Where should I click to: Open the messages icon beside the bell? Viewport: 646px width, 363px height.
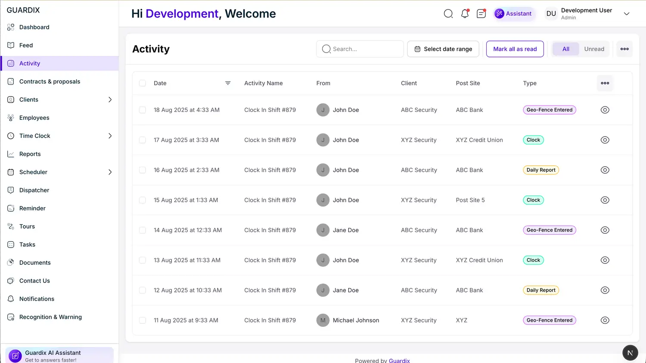(x=481, y=14)
